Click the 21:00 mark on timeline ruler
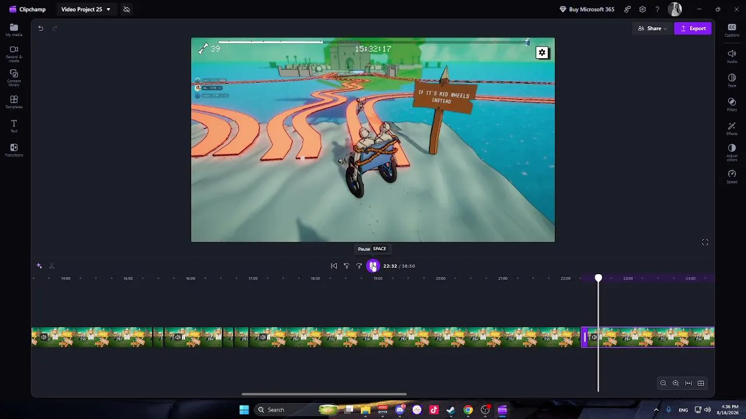Image resolution: width=746 pixels, height=419 pixels. pyautogui.click(x=503, y=278)
